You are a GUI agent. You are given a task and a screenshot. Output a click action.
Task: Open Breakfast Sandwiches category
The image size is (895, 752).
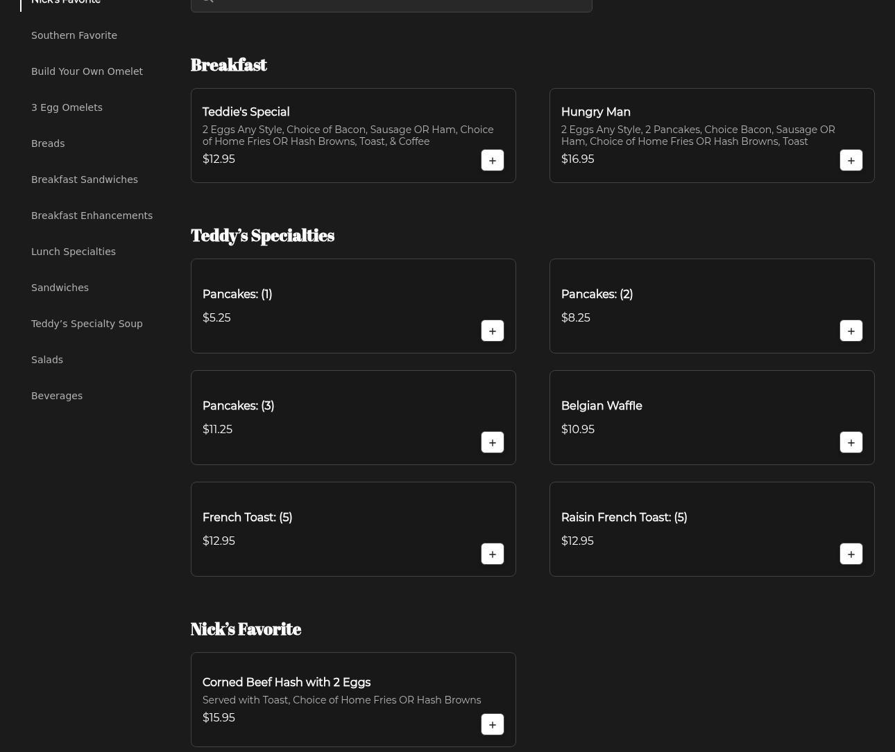pyautogui.click(x=85, y=180)
